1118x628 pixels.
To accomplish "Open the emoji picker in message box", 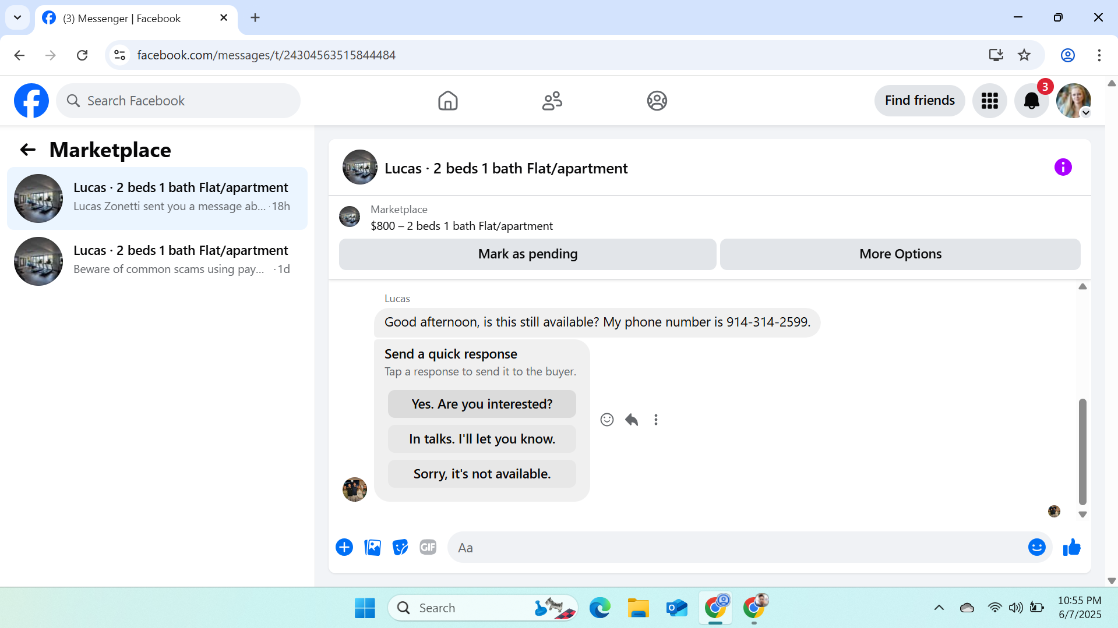I will (x=1036, y=547).
